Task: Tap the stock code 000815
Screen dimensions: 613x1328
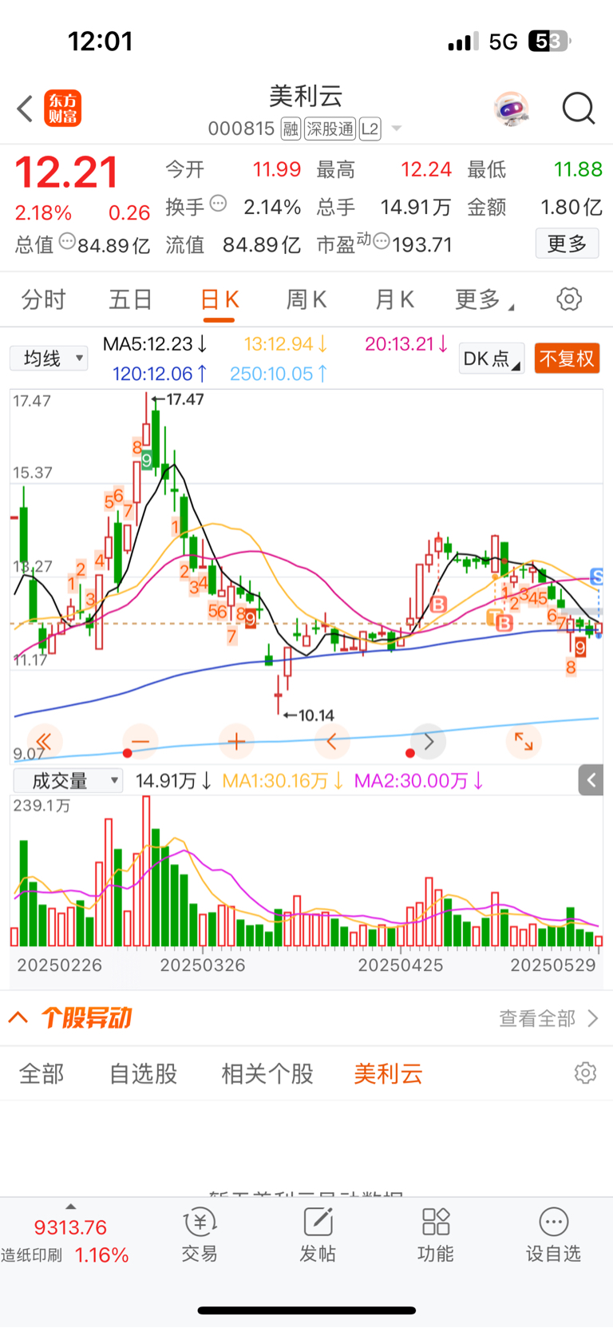Action: pos(241,129)
